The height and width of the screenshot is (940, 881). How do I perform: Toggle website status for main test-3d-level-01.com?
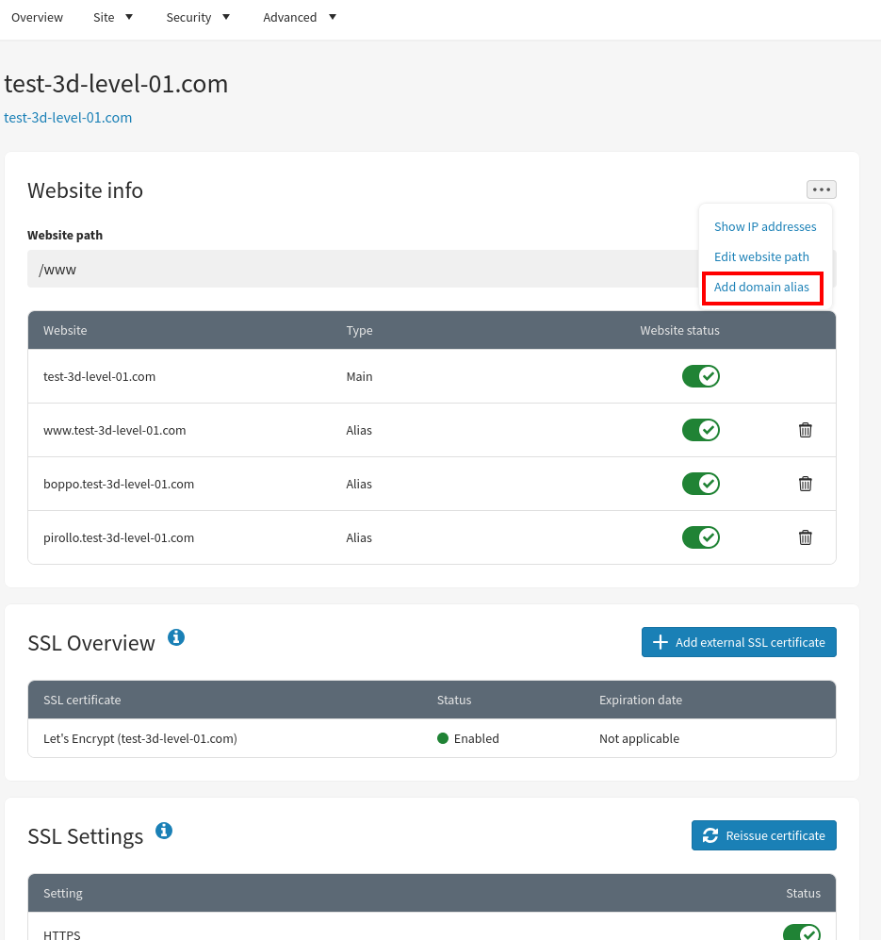click(700, 376)
